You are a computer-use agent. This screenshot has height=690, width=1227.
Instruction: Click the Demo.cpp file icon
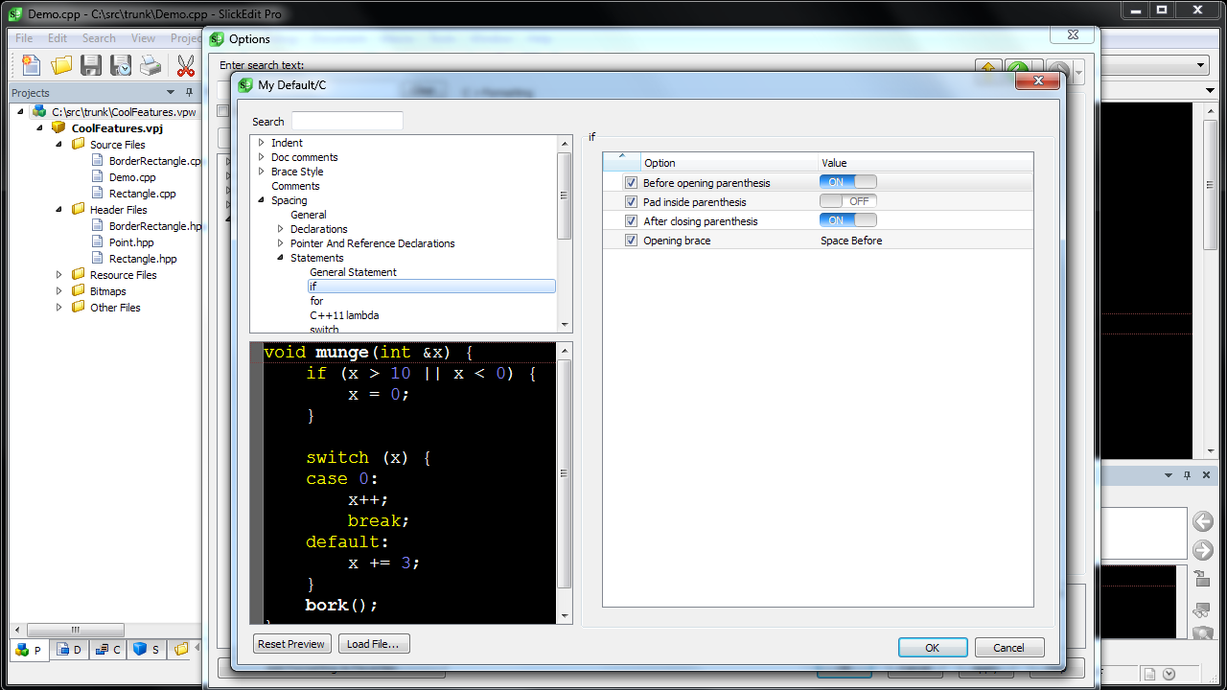pyautogui.click(x=97, y=177)
